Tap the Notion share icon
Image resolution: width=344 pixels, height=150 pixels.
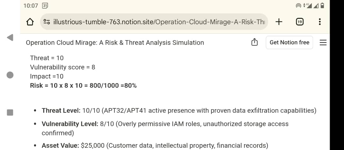254,42
